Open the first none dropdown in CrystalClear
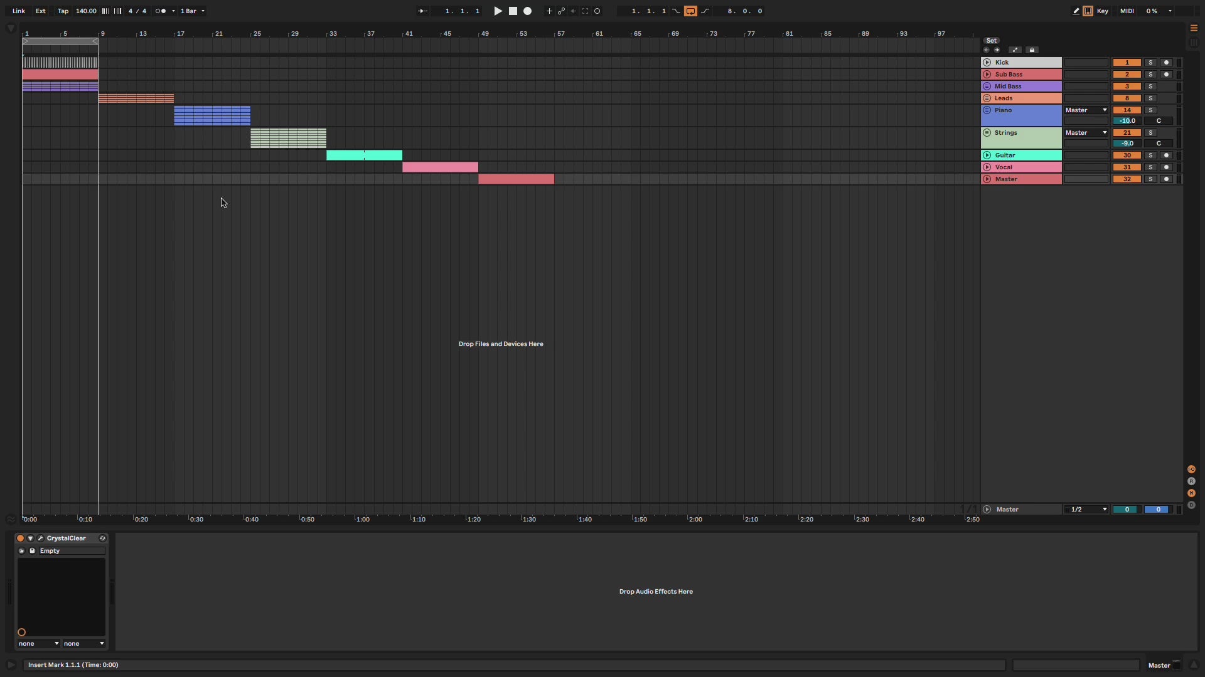The image size is (1205, 677). (38, 644)
